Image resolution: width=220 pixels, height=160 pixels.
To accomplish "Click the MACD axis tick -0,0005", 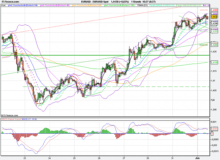I will (x=214, y=139).
